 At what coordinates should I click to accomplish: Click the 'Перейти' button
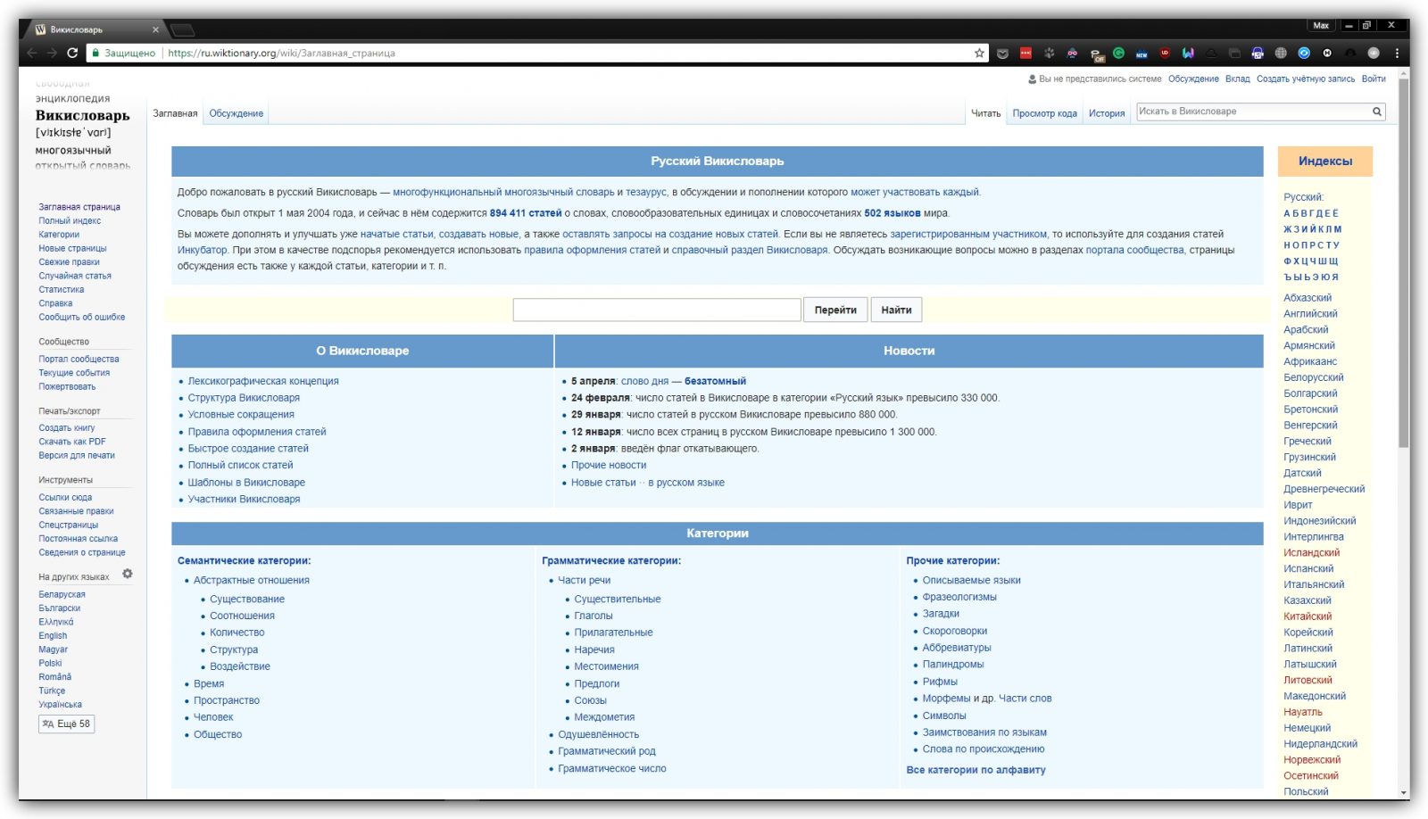point(835,310)
